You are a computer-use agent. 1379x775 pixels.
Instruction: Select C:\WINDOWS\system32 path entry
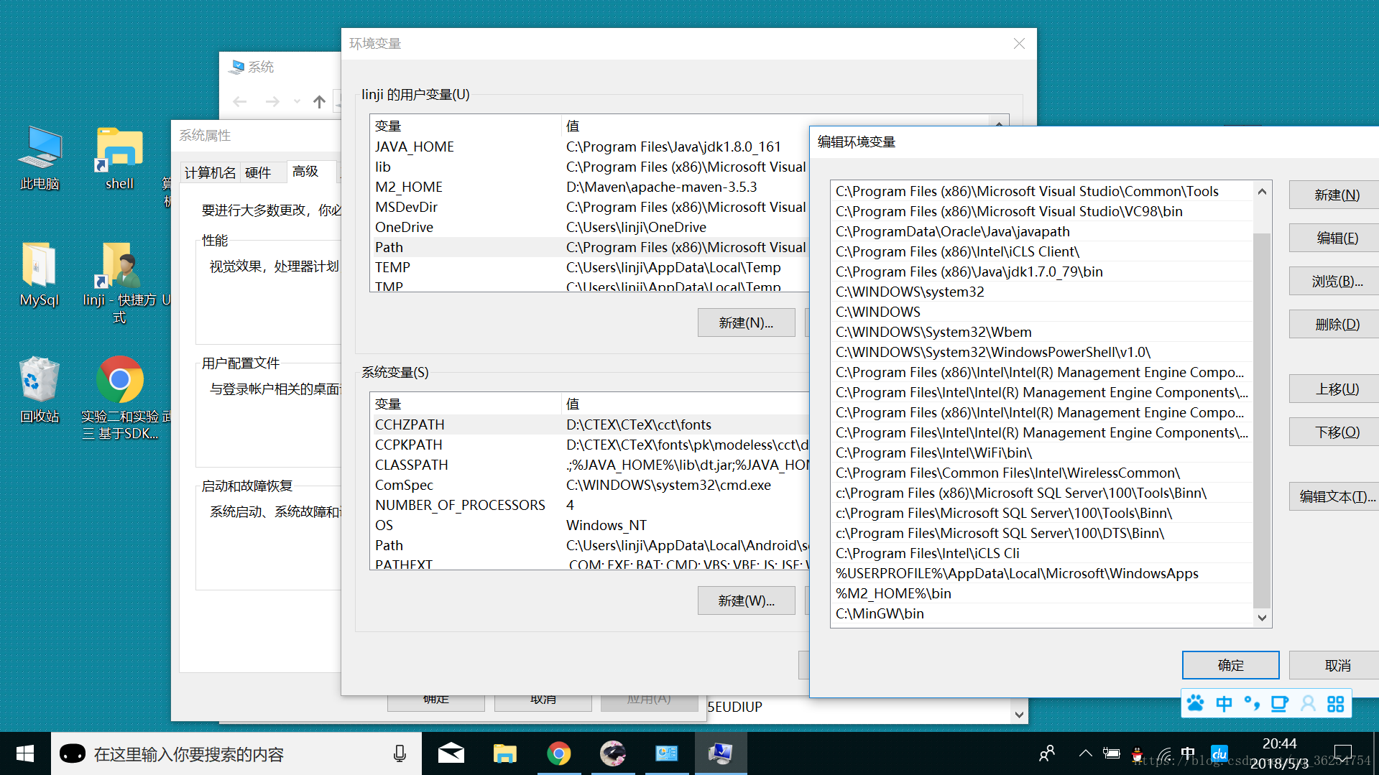1041,292
